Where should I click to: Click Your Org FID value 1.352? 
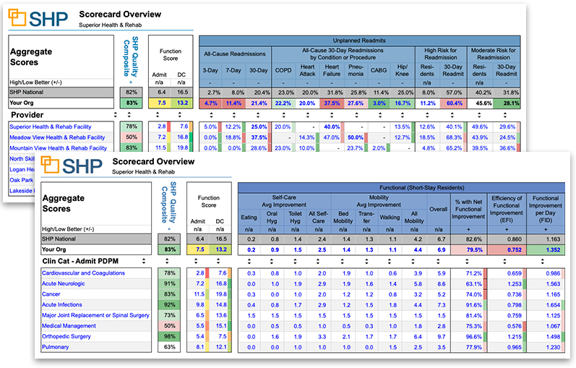[x=546, y=249]
